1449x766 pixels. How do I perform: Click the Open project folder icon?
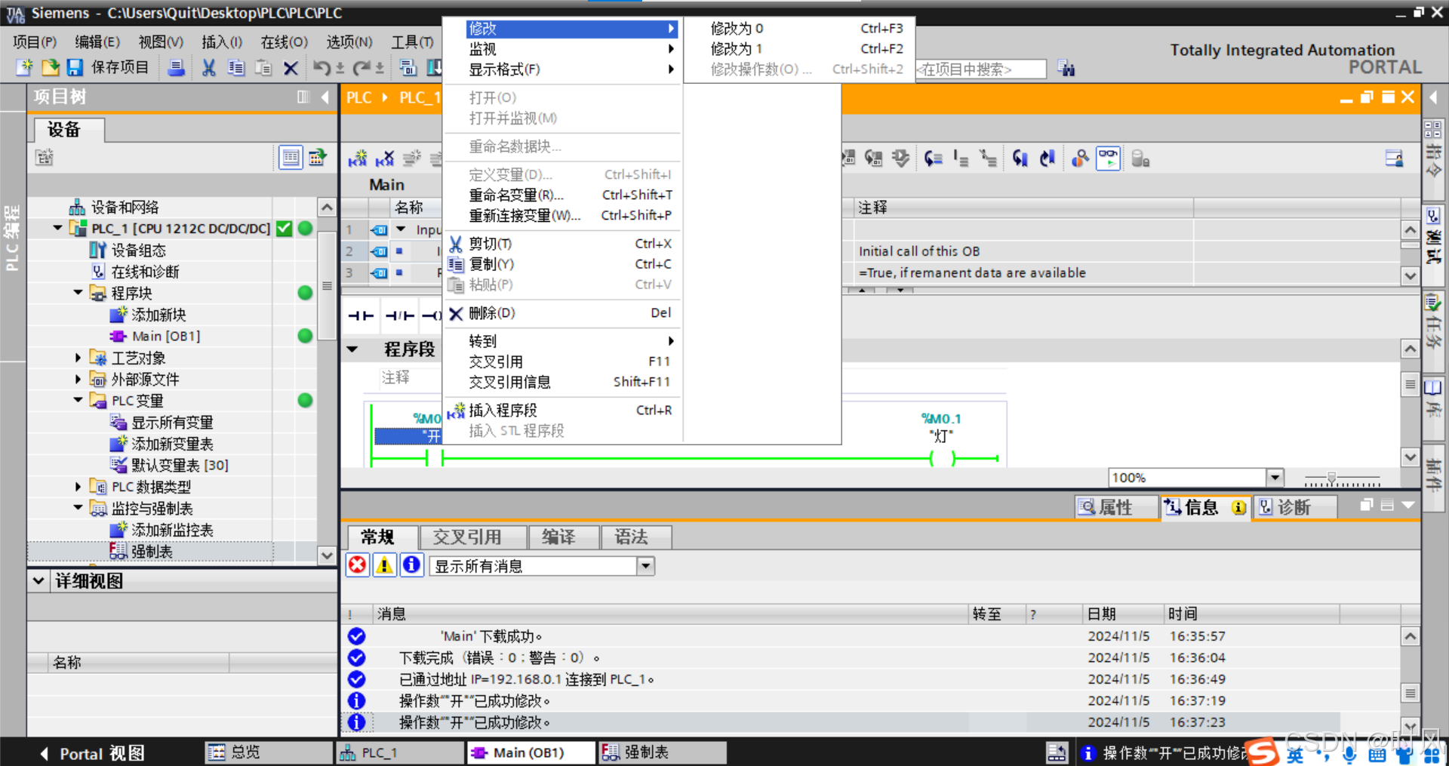pyautogui.click(x=50, y=67)
